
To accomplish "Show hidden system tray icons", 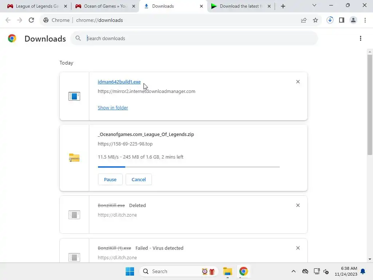I will [x=294, y=271].
